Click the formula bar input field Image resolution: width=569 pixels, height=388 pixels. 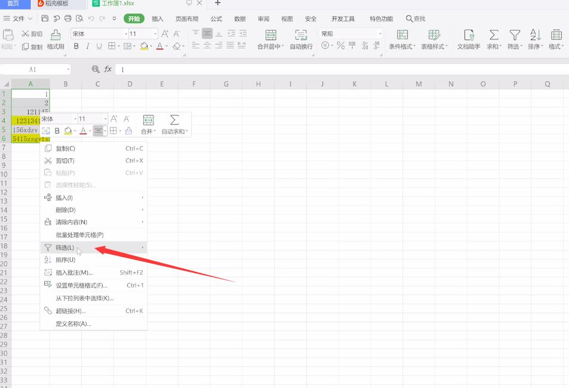pyautogui.click(x=341, y=69)
